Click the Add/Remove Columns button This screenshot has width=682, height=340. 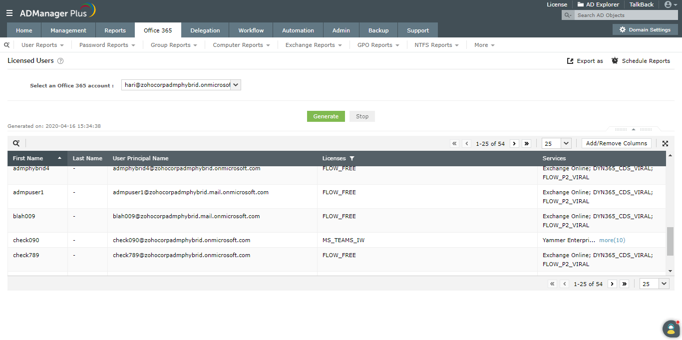[x=617, y=143]
